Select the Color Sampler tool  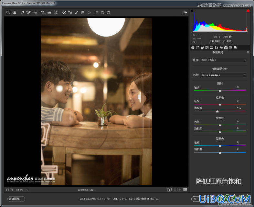pyautogui.click(x=28, y=13)
